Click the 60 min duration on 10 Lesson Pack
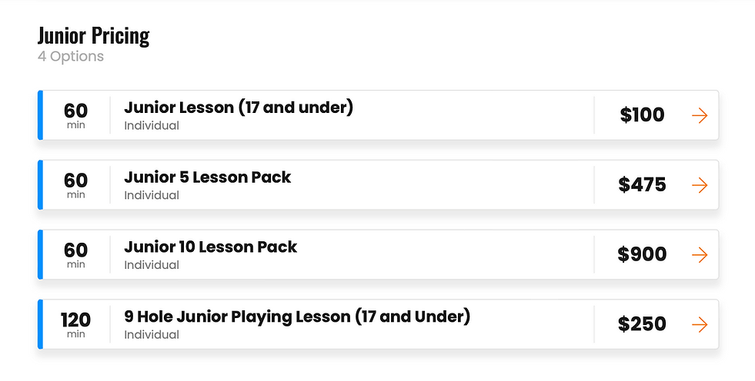 [x=75, y=254]
